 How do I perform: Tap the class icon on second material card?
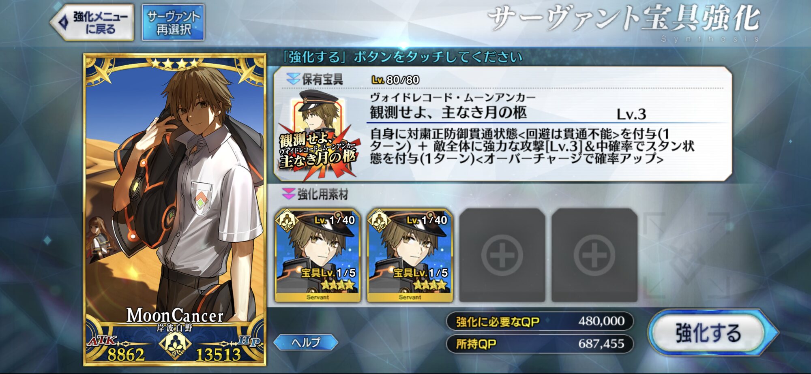379,221
